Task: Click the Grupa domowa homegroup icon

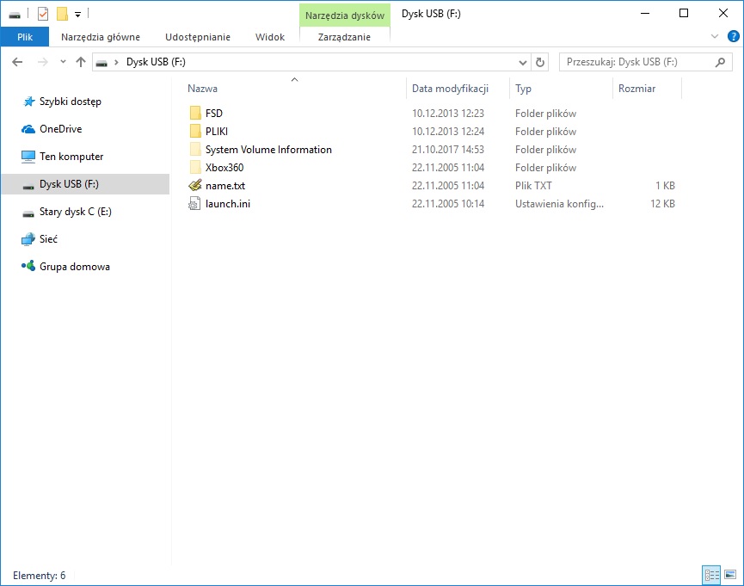Action: (28, 266)
